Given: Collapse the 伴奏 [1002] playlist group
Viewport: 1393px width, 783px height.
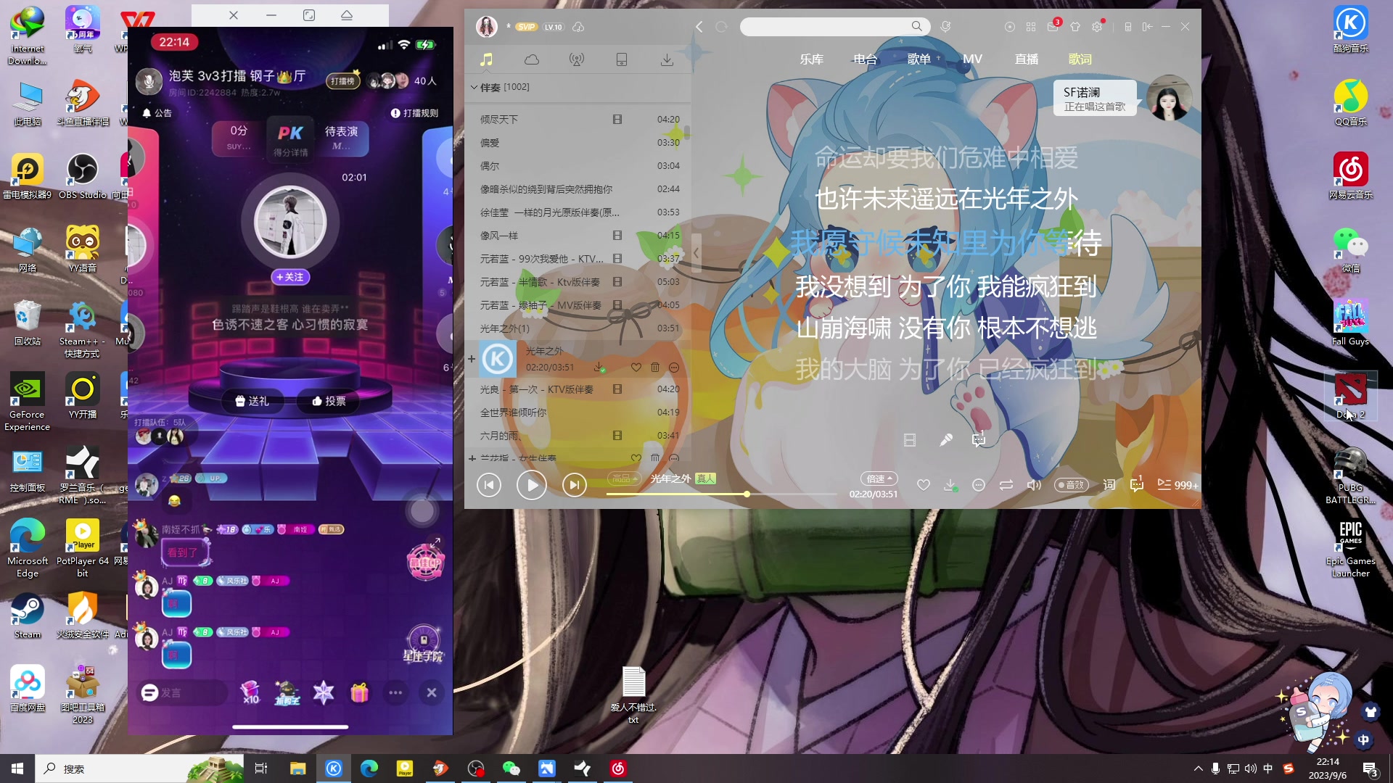Looking at the screenshot, I should click(x=474, y=87).
